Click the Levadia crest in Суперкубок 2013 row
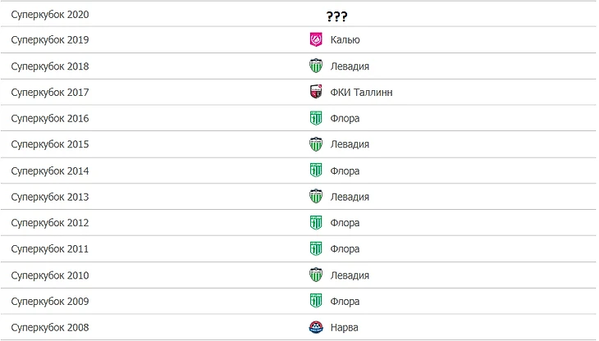This screenshot has height=341, width=599. pyautogui.click(x=316, y=197)
